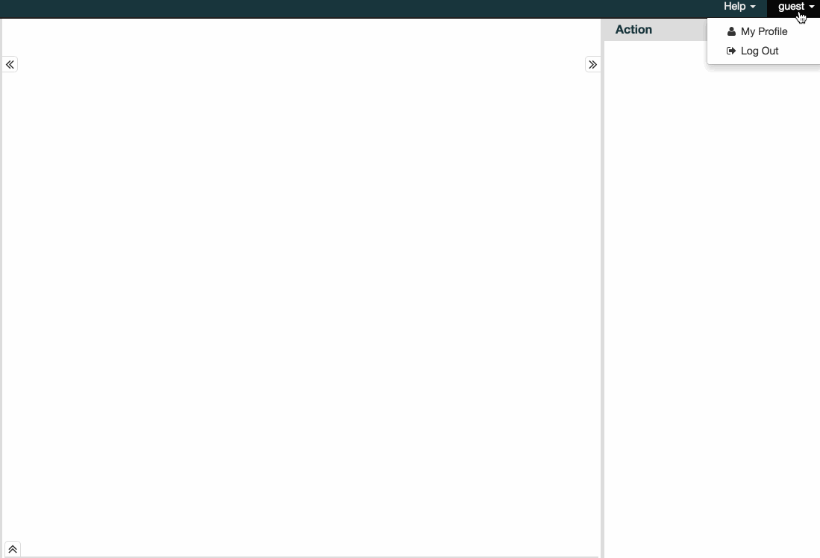
Task: Click the person icon beside My Profile
Action: [x=731, y=31]
